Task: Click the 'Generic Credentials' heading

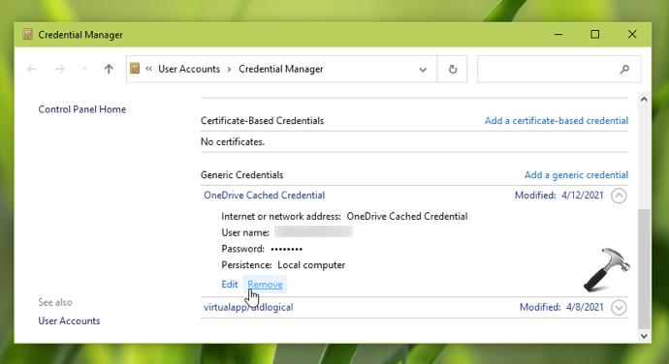Action: pos(242,175)
